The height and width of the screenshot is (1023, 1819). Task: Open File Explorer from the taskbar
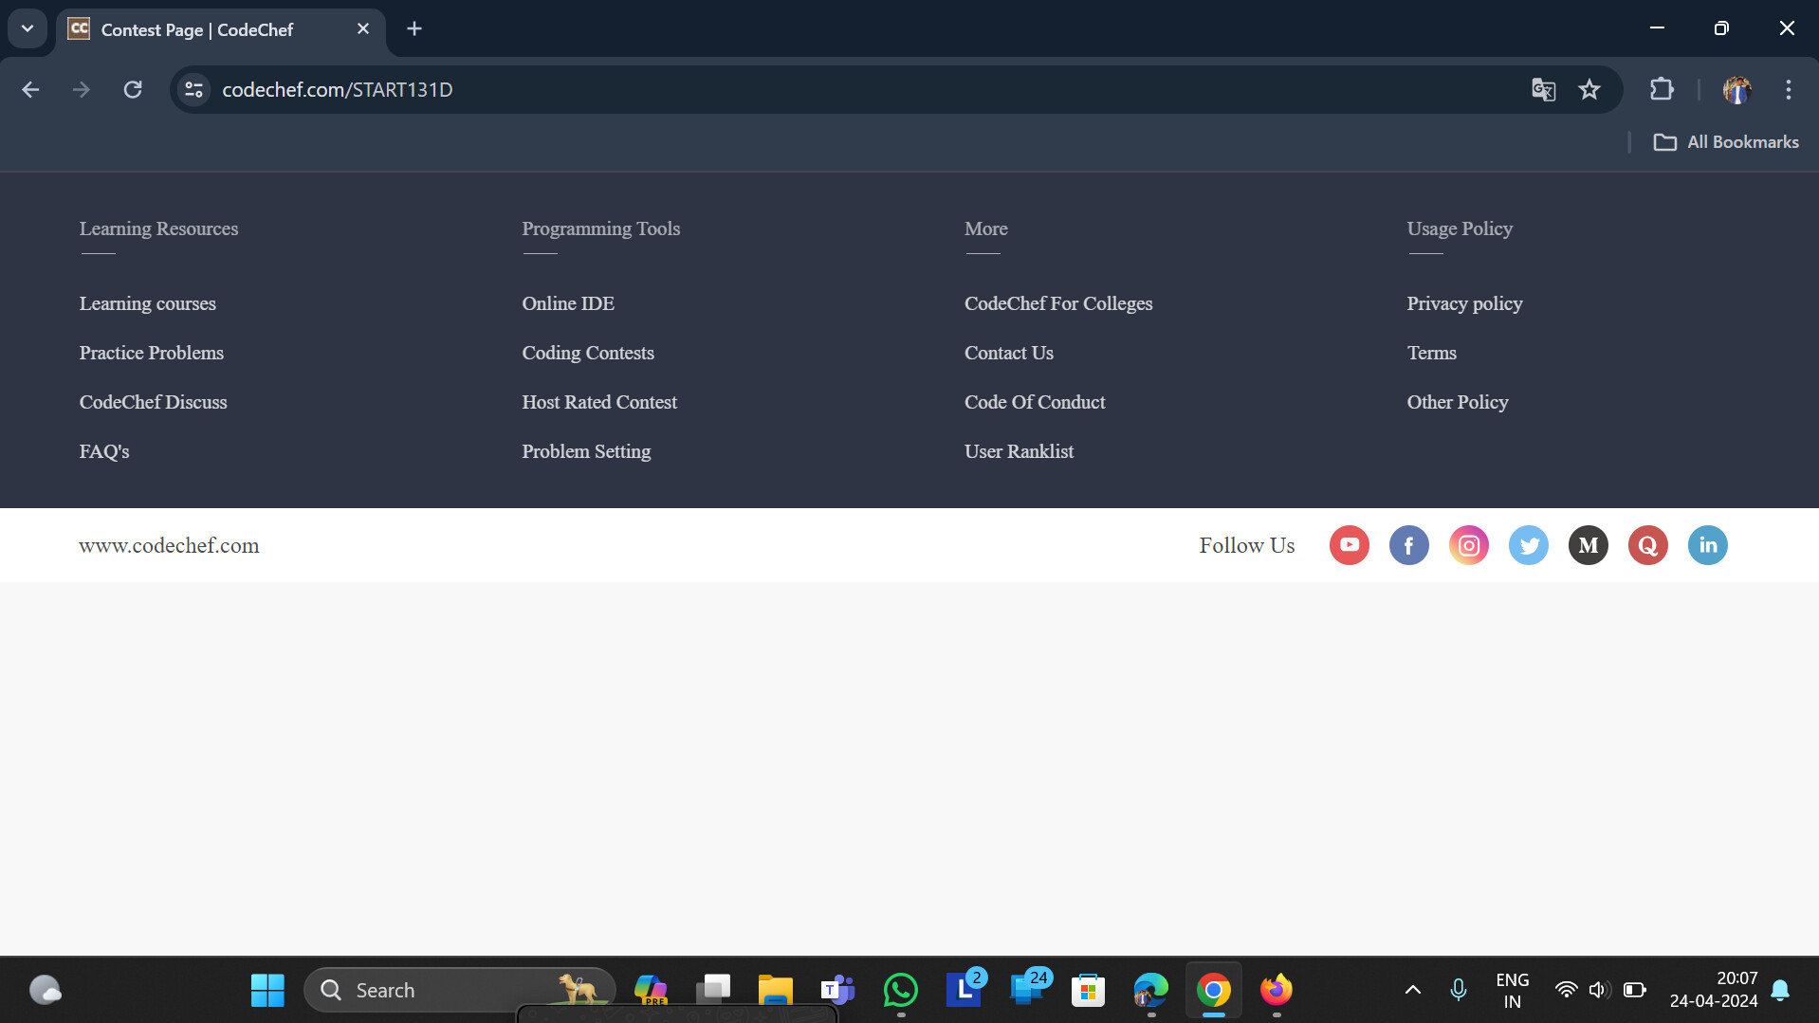[775, 990]
